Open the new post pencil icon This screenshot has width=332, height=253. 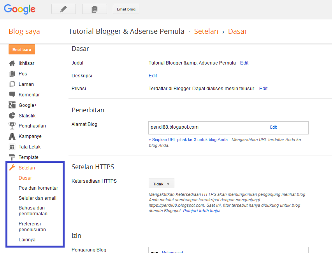pyautogui.click(x=63, y=9)
